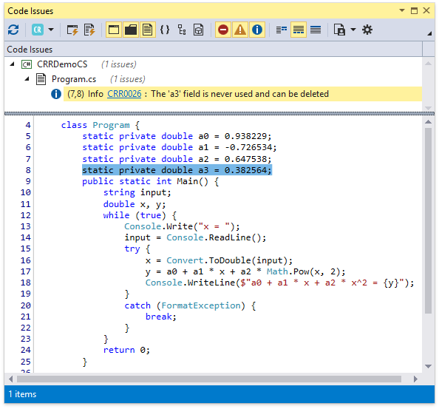Click the code preview scroll up arrow

point(428,122)
